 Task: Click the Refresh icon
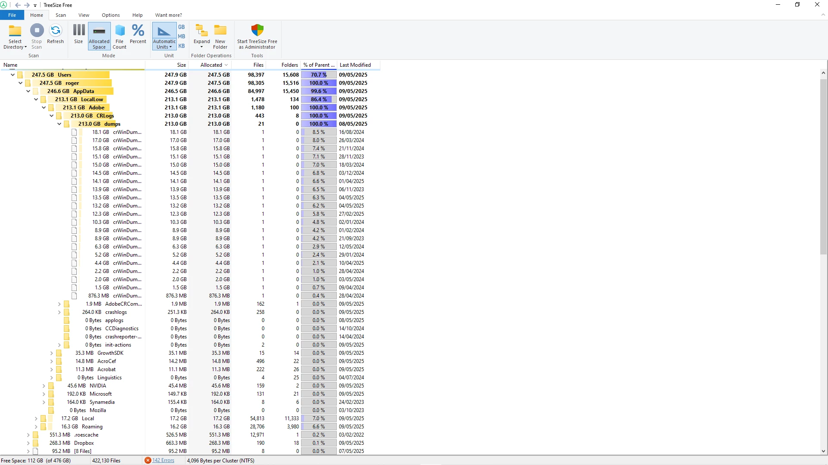click(x=55, y=31)
